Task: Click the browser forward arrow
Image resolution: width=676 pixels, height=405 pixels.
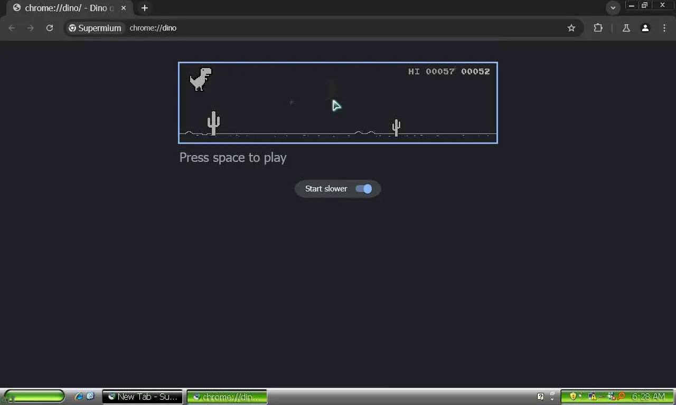Action: click(31, 28)
